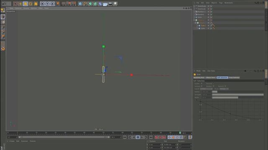Click the Render View clapperboard icon
Image resolution: width=268 pixels, height=150 pixels.
click(63, 4)
